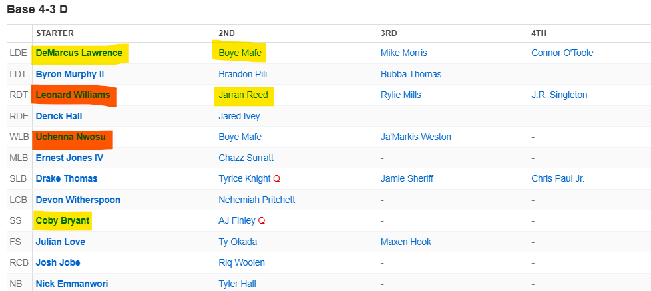Click the Q injury marker beside Tyrice Knight
The image size is (651, 291).
click(x=276, y=178)
